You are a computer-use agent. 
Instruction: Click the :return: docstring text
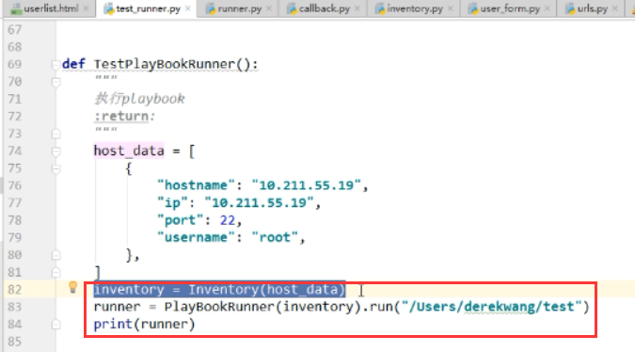pos(124,117)
